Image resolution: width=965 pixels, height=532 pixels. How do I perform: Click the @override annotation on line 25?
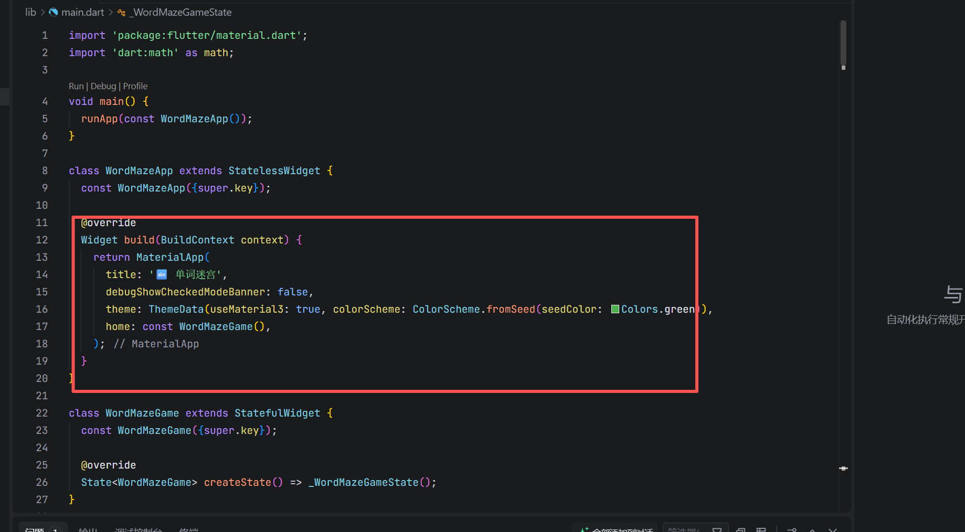108,465
